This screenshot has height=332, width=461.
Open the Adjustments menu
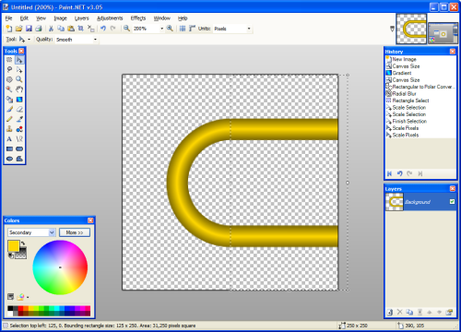tap(110, 18)
